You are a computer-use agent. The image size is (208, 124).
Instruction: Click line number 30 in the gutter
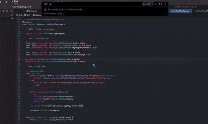19,59
